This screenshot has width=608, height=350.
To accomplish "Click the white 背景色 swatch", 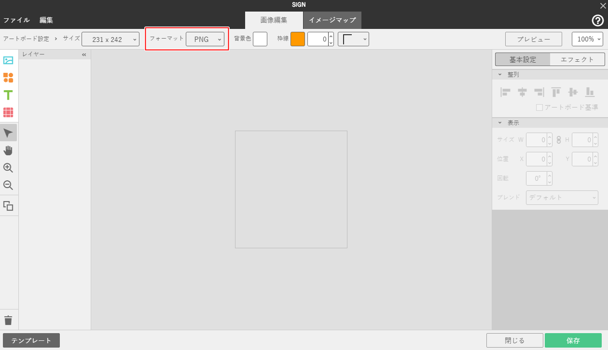I will (260, 39).
